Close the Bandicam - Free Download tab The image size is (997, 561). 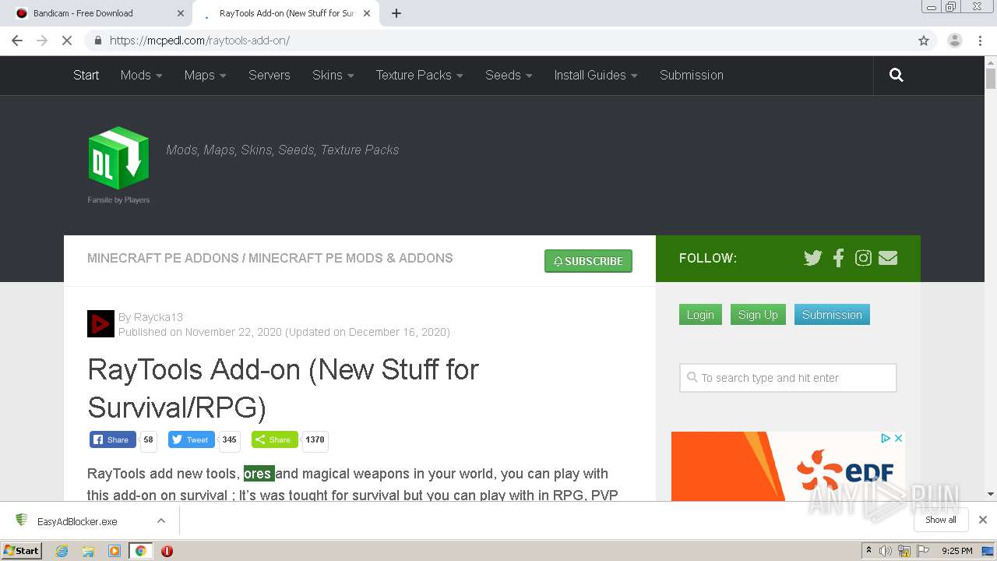[181, 13]
